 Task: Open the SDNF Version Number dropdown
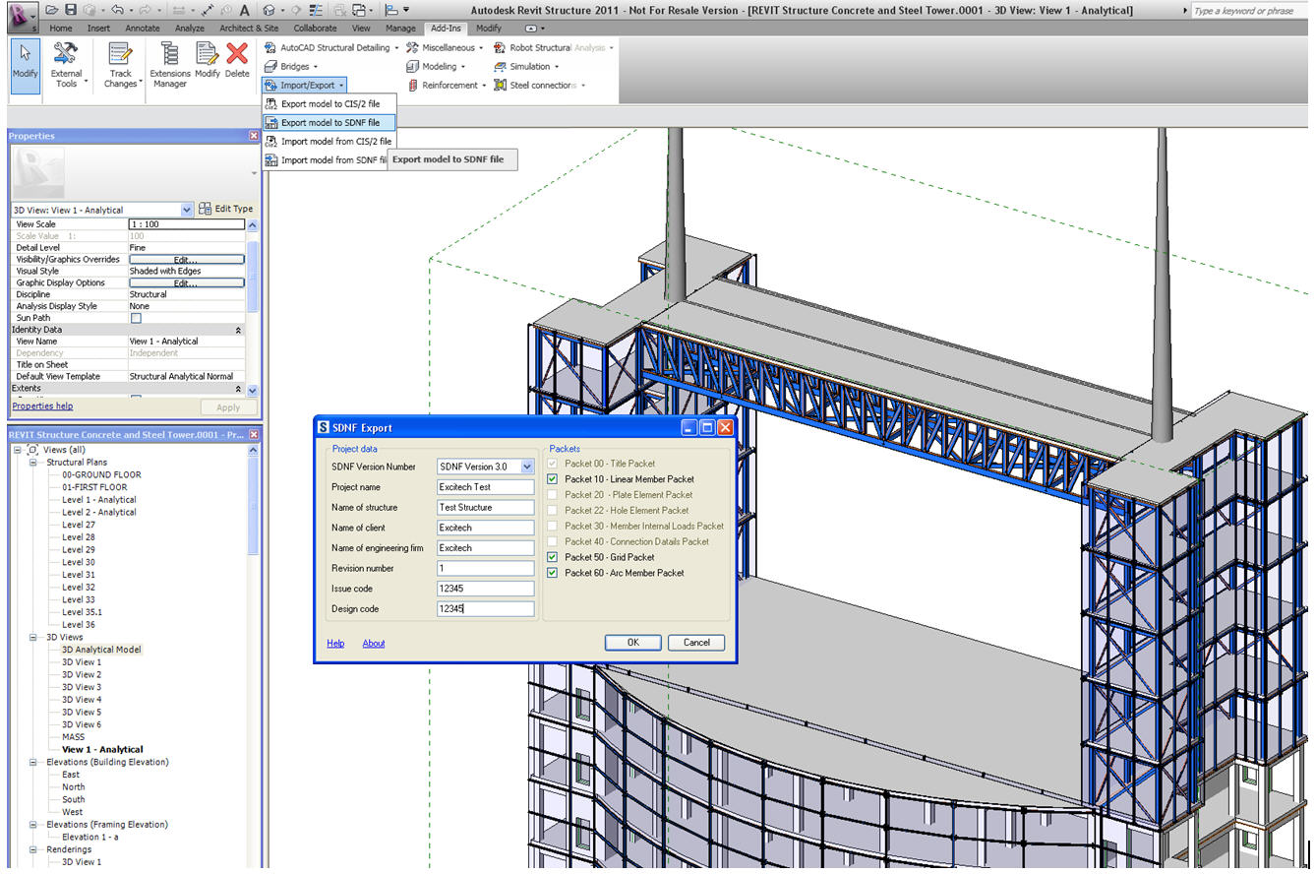[527, 467]
